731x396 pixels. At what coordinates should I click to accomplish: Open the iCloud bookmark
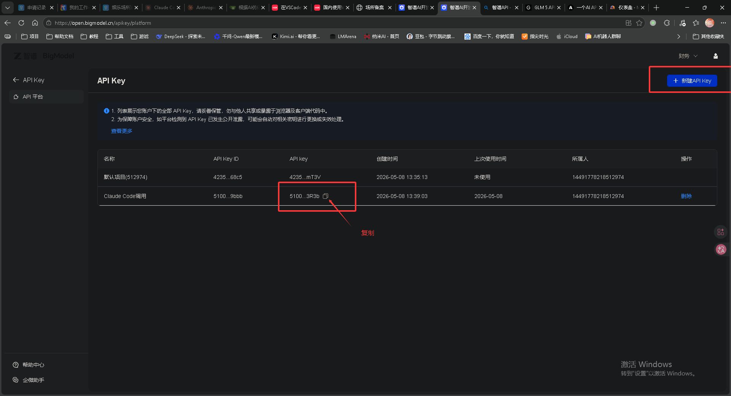point(567,37)
